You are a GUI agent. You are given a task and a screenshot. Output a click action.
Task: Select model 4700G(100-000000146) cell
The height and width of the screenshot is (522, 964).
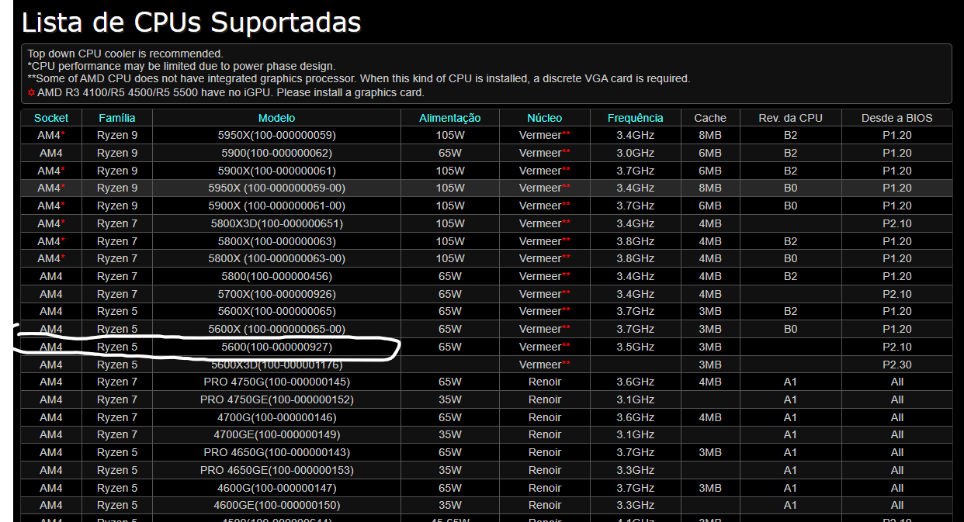pyautogui.click(x=277, y=417)
